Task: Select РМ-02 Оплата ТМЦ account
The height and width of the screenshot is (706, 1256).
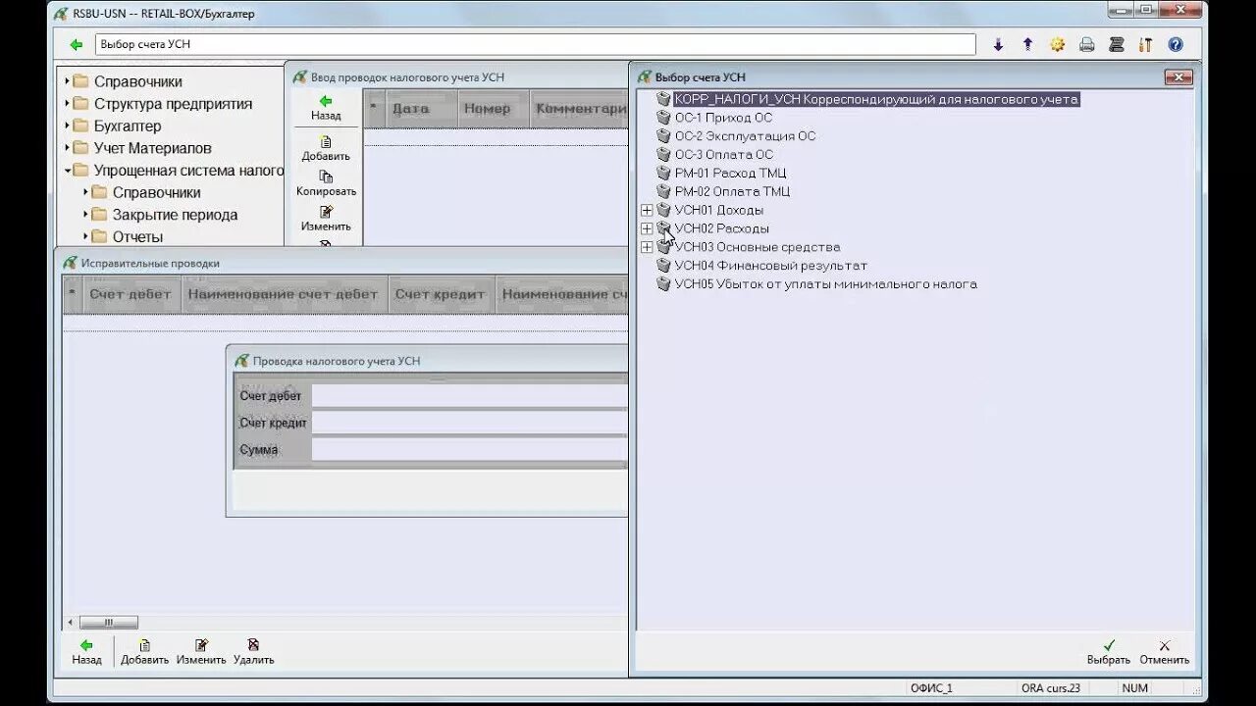Action: [732, 192]
